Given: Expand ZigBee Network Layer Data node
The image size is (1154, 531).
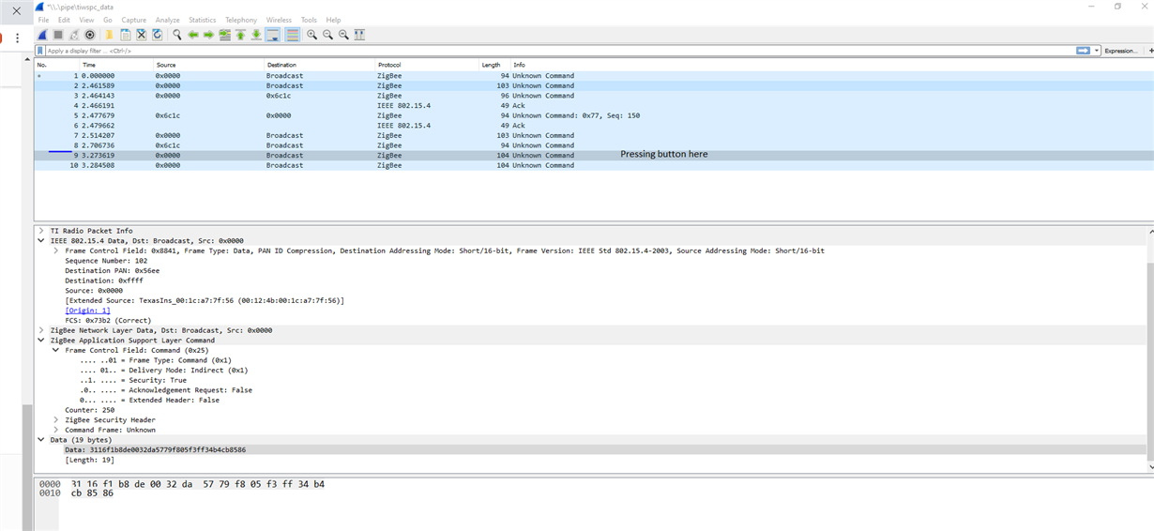Looking at the screenshot, I should click(40, 330).
